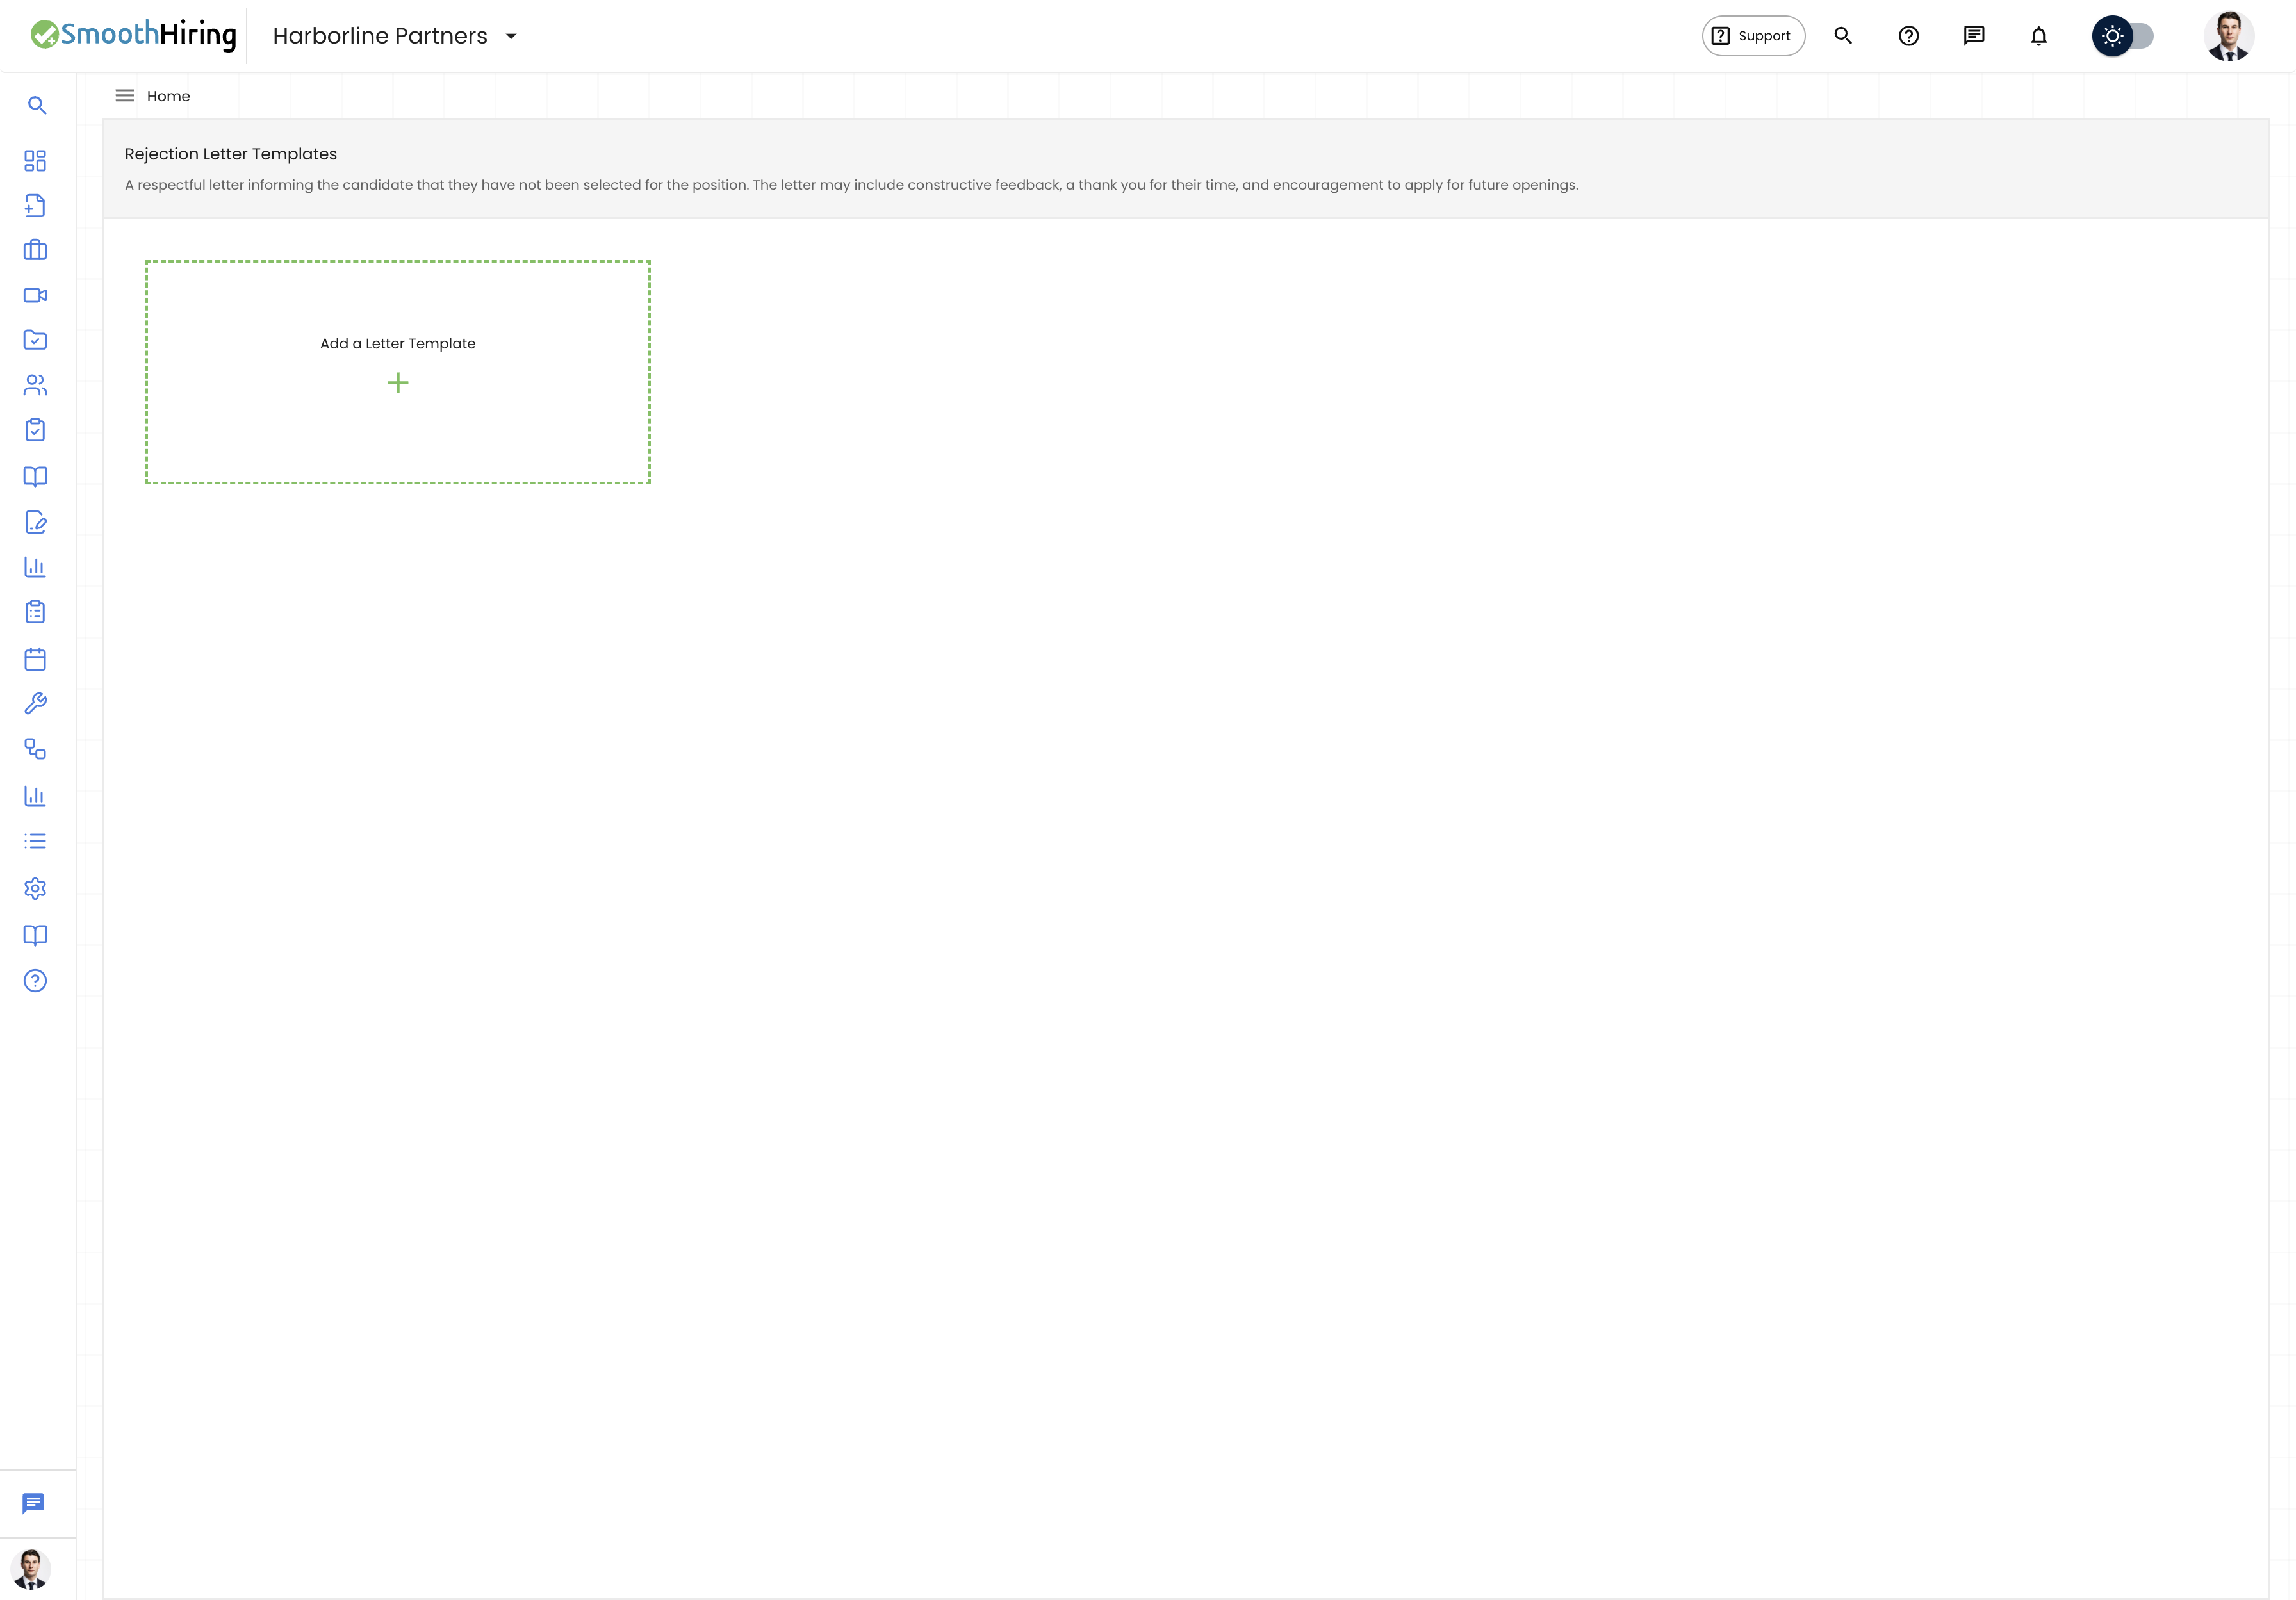The width and height of the screenshot is (2296, 1600).
Task: Open the workflow nodes icon in sidebar
Action: 35,749
